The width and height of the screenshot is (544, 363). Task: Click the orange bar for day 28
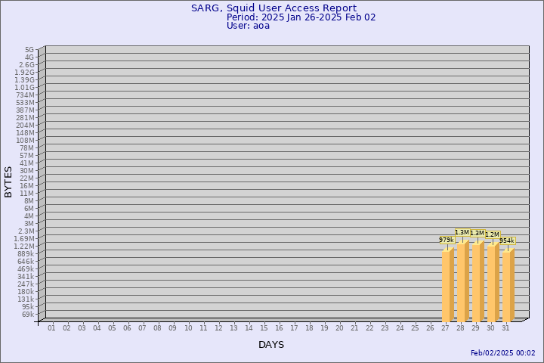(462, 281)
